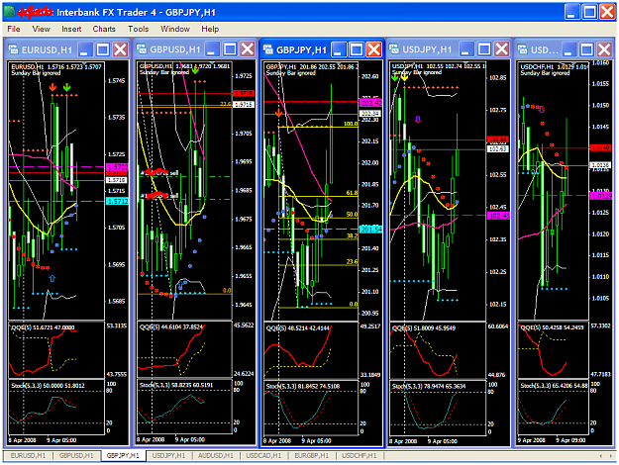Maximize the GBPJPY,H1 chart window
Image resolution: width=619 pixels, height=465 pixels.
[x=357, y=49]
